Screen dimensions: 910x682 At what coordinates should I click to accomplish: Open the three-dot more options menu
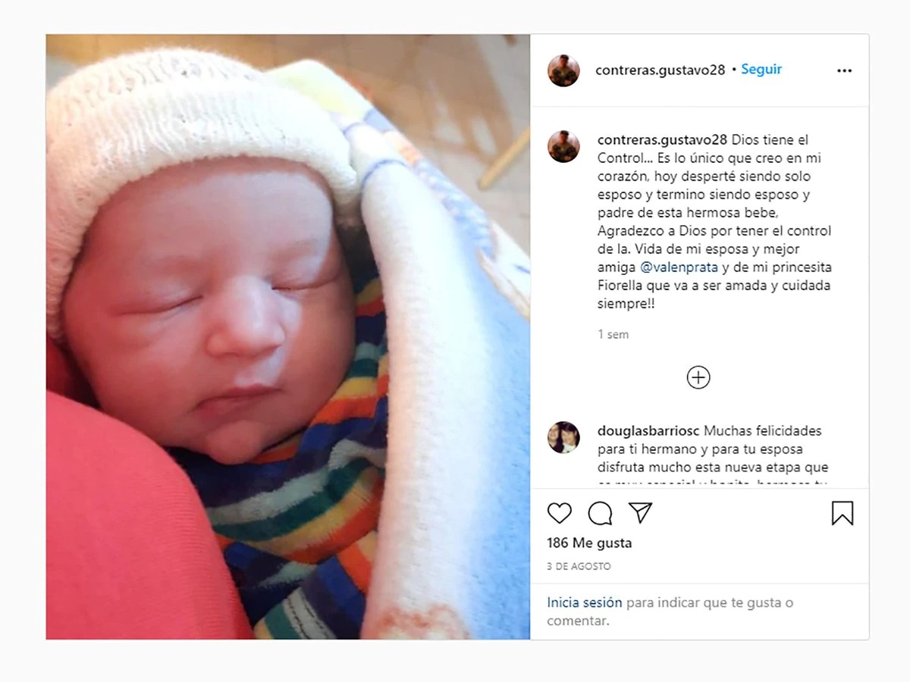click(844, 70)
